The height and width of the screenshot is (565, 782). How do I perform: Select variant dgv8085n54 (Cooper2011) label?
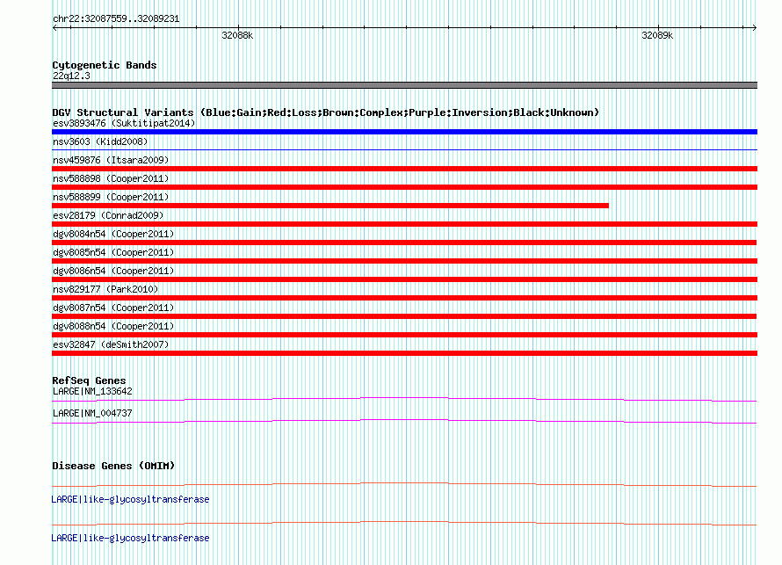(x=113, y=252)
